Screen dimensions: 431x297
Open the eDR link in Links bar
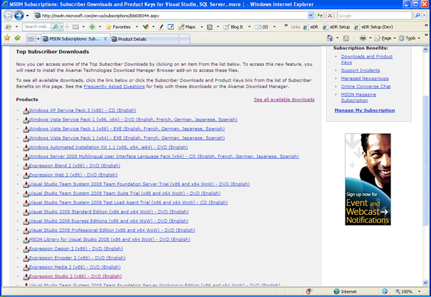[311, 27]
